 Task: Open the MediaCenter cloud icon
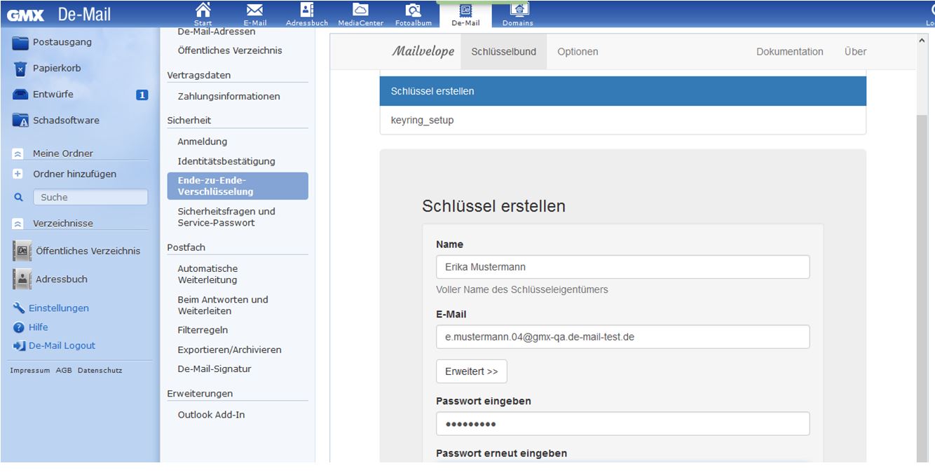click(360, 9)
